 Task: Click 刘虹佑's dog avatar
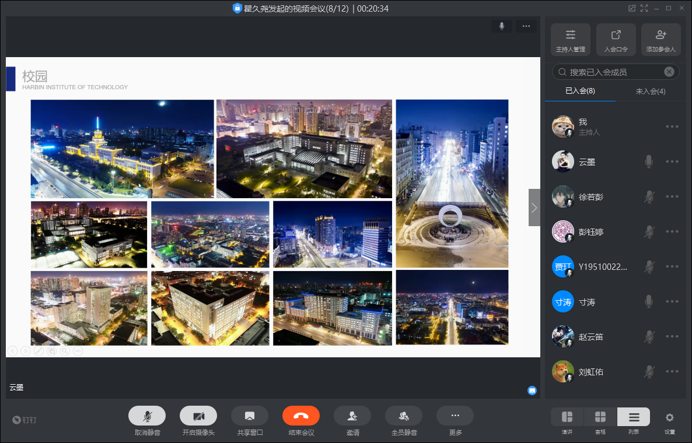(562, 371)
